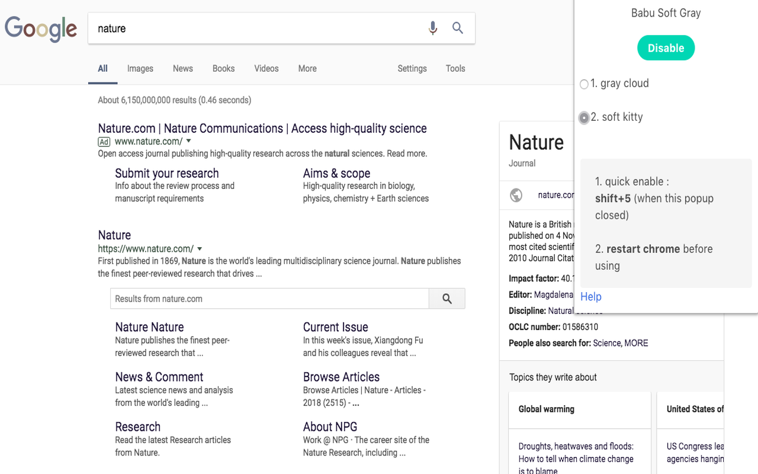Click the Ad badge under Nature.com result

coord(104,142)
